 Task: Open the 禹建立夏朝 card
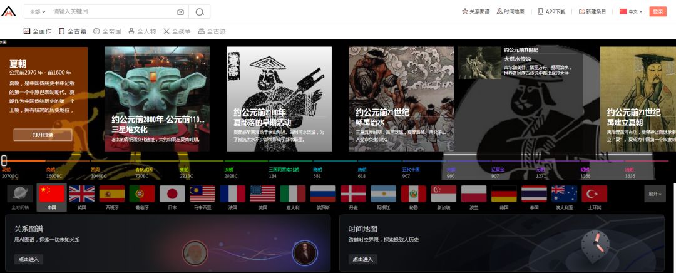(638, 99)
